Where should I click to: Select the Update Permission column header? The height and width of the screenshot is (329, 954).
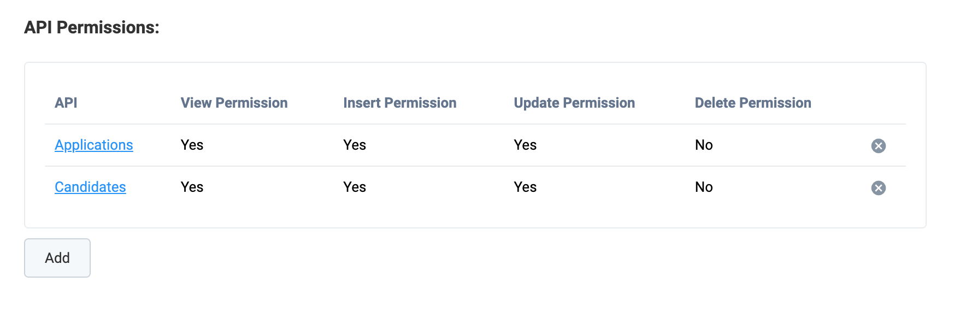point(574,103)
